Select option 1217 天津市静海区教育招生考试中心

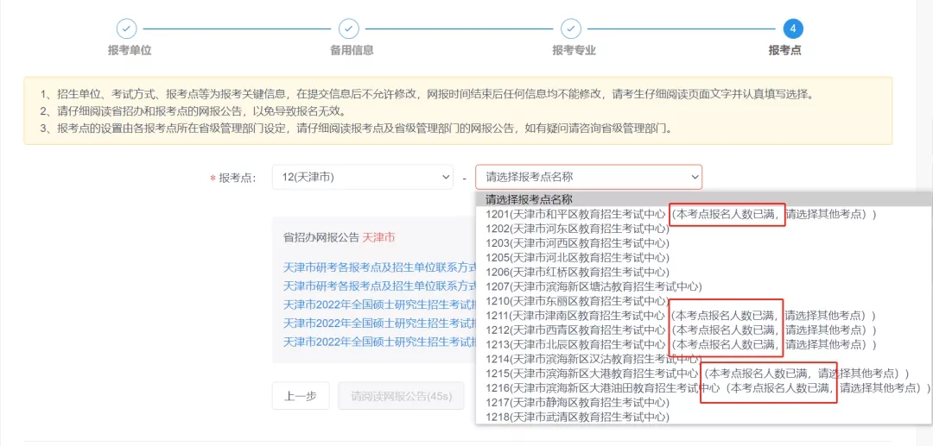coord(704,403)
